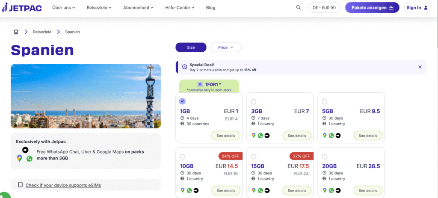See details for the 1GB plan
The height and width of the screenshot is (198, 438).
[x=226, y=136]
